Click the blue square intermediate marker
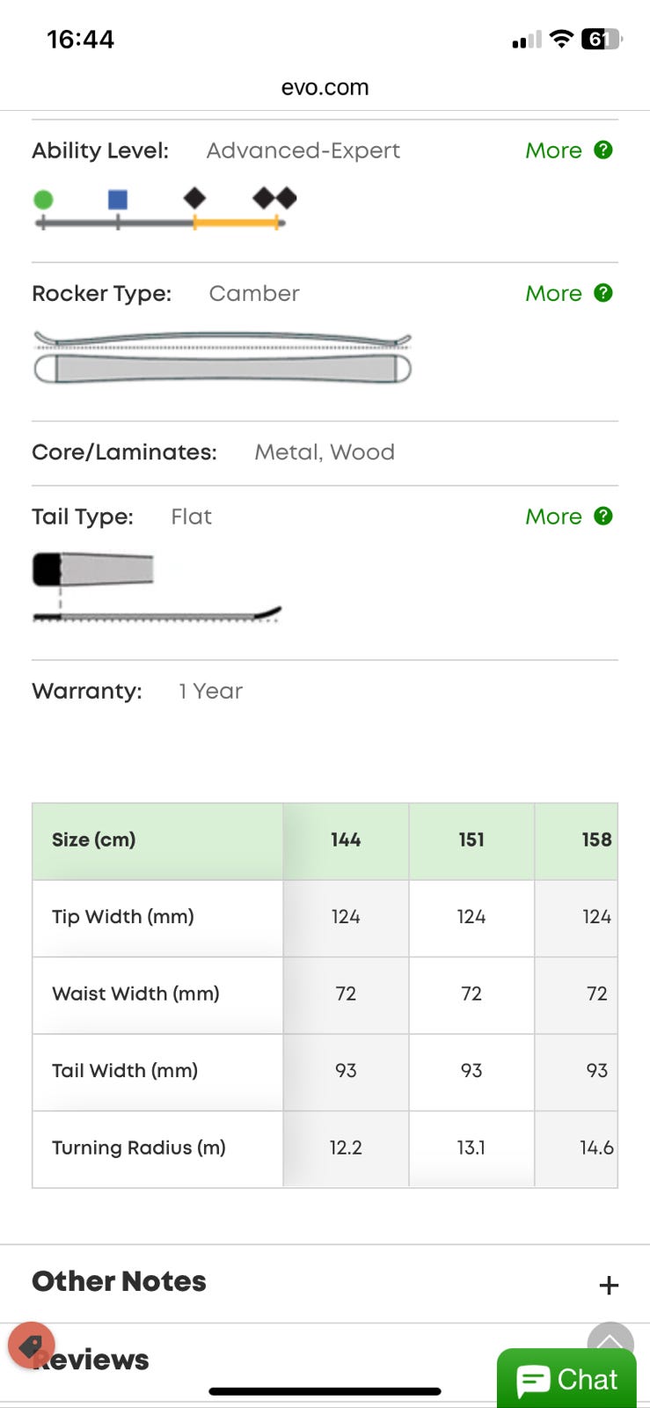The height and width of the screenshot is (1408, 650). [118, 200]
